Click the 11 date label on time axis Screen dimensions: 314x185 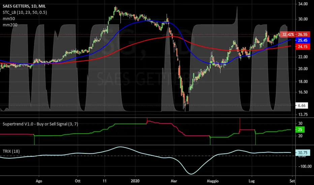pos(104,181)
